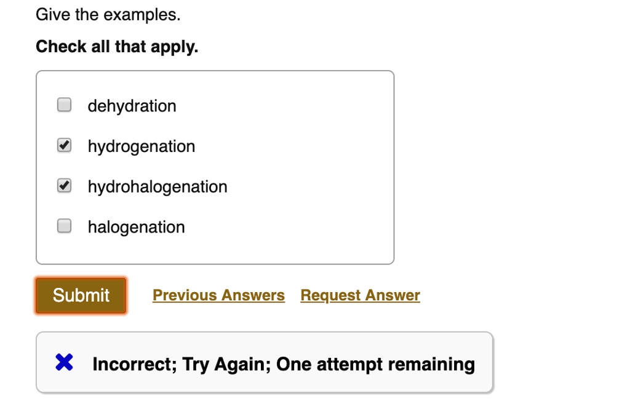
Task: Select the hydrohalogenation answer label
Action: coord(157,187)
